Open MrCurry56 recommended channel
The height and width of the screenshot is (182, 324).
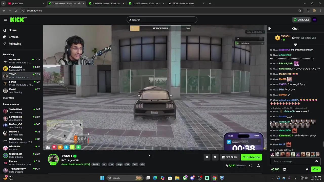click(22, 126)
